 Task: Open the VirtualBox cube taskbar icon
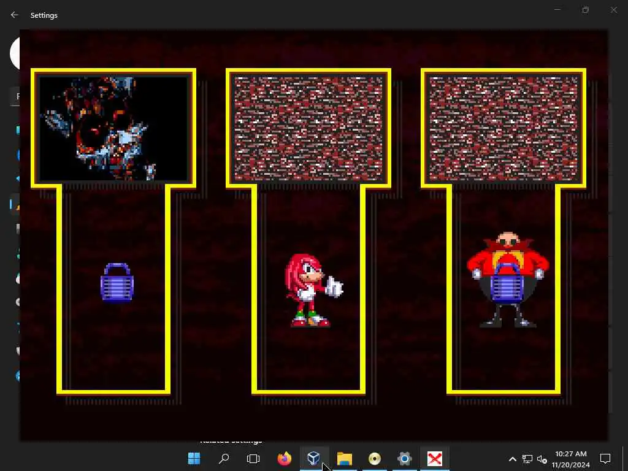[313, 458]
